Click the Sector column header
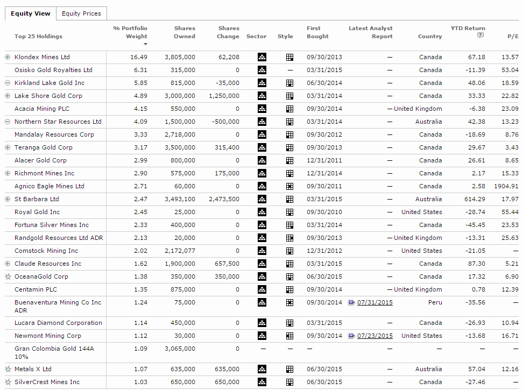 click(256, 37)
